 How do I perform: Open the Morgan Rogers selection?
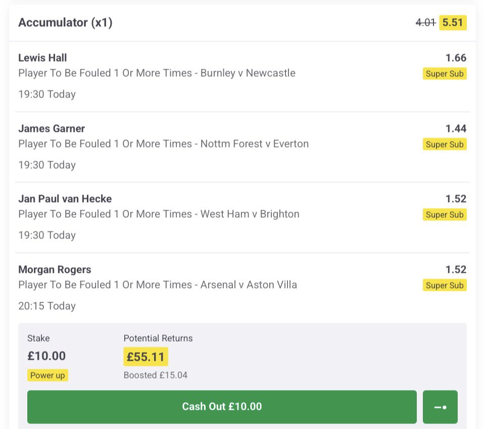(55, 269)
